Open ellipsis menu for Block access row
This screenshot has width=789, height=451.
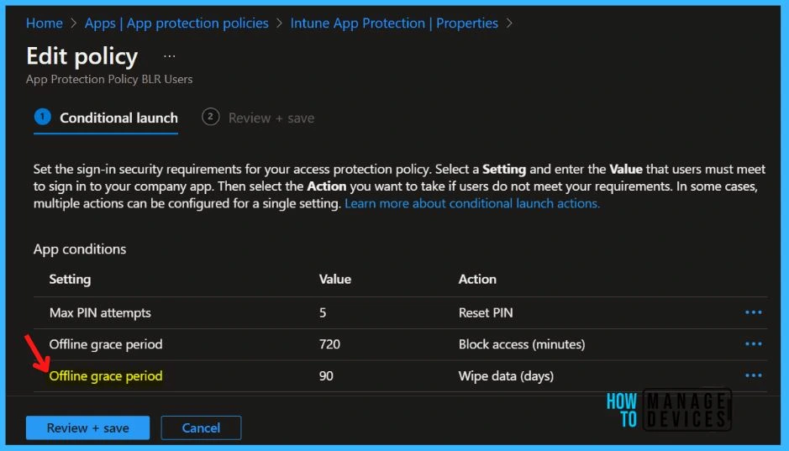tap(753, 344)
